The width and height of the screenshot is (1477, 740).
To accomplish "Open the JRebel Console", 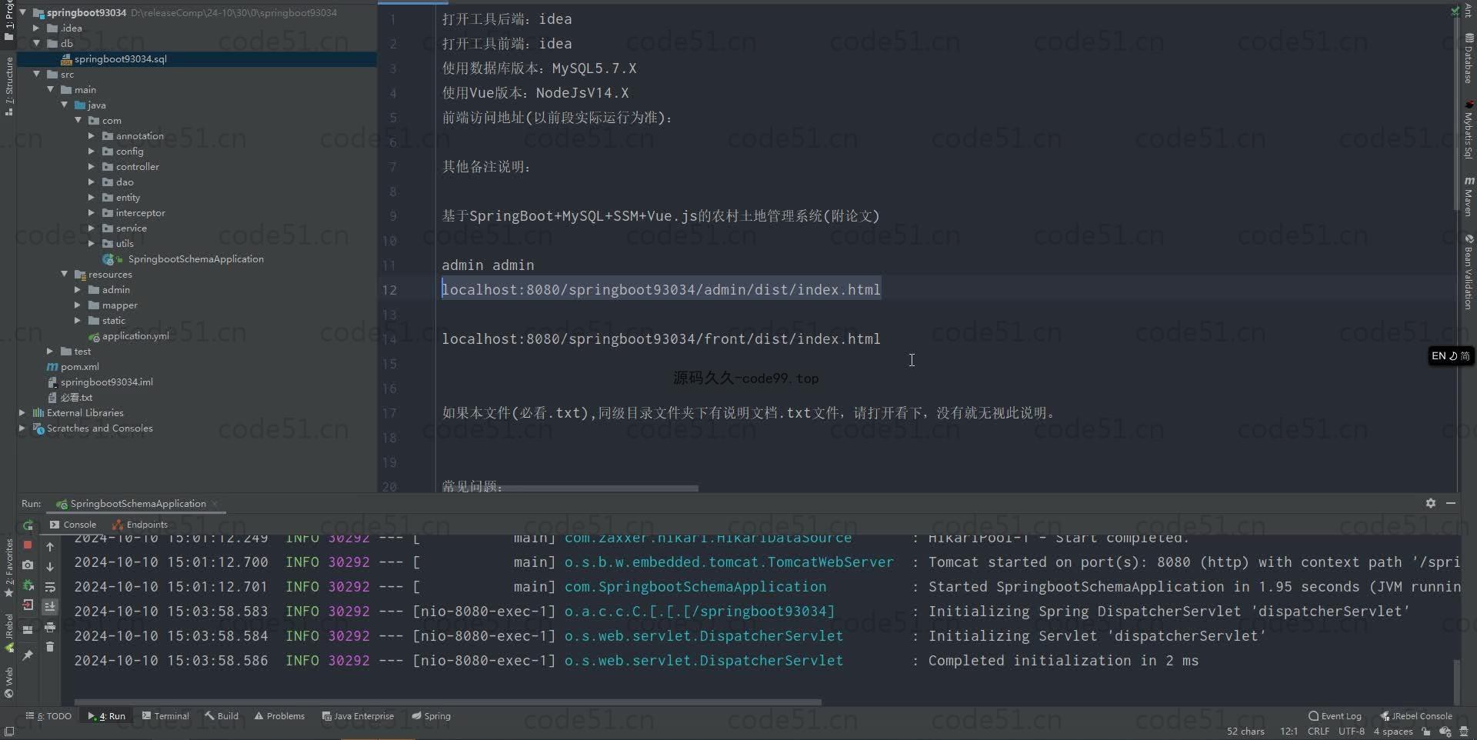I will 1416,716.
